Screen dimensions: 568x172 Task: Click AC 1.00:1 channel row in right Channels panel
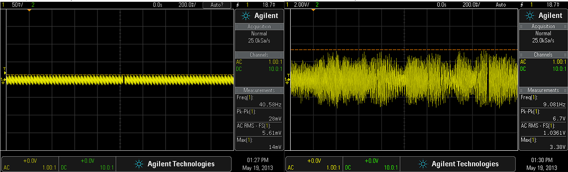point(543,62)
